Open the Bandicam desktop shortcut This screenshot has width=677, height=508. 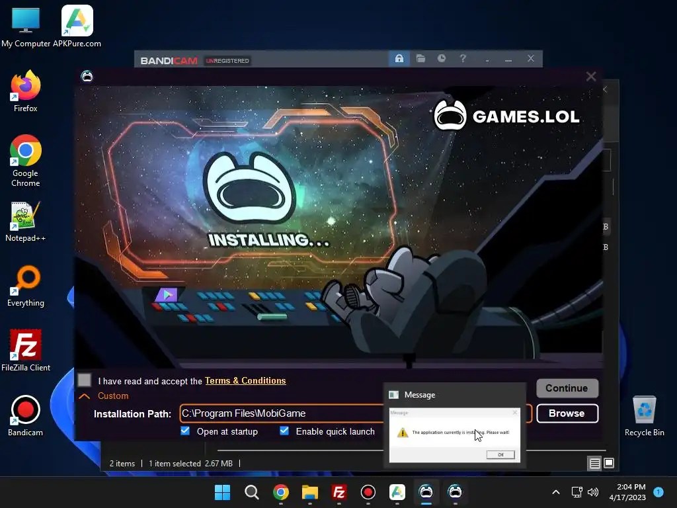(x=26, y=415)
